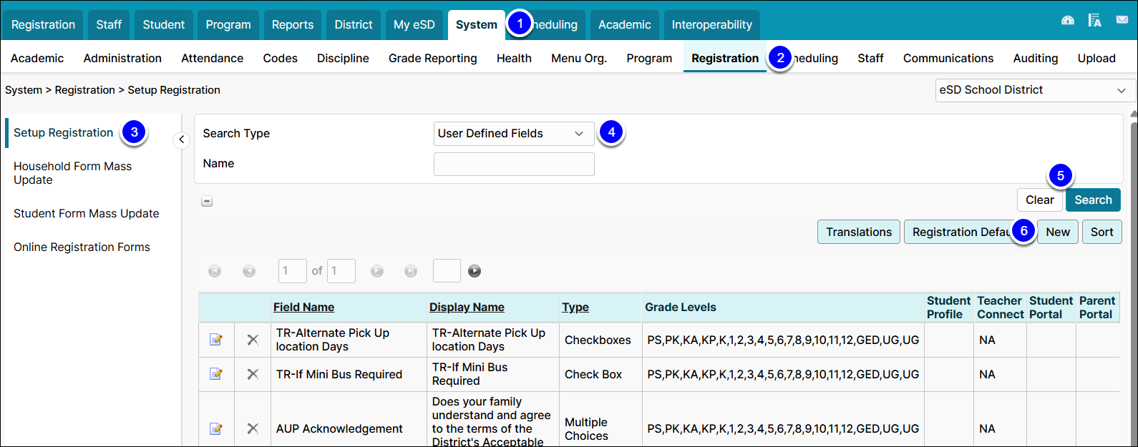Screen dimensions: 1138x447
Task: Open the top-level Program tab
Action: click(228, 25)
